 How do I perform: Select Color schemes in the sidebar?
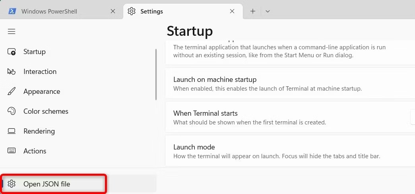click(x=79, y=111)
